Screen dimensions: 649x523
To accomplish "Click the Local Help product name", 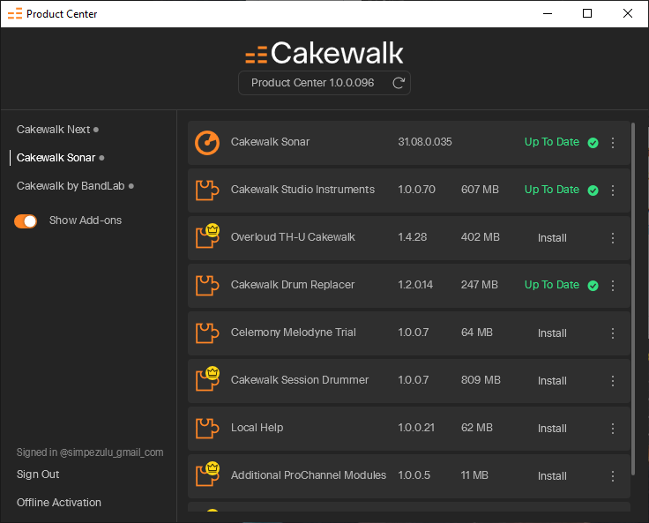I will click(x=257, y=428).
